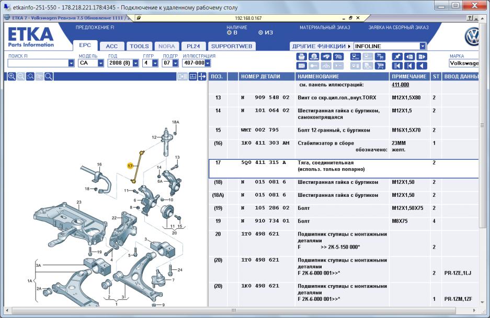
Task: Click the zoom-out magnifier icon
Action: click(x=21, y=76)
